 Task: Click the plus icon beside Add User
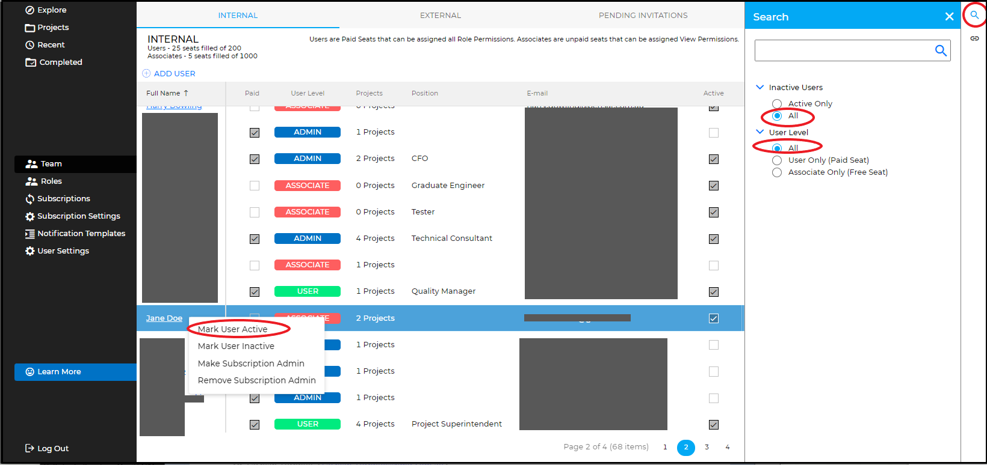[146, 73]
